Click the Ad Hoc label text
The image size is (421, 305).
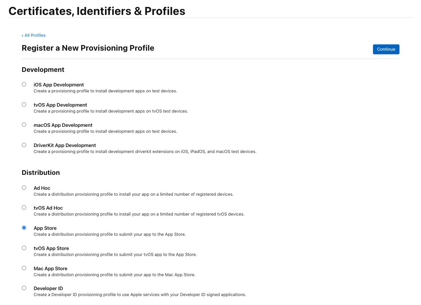(x=42, y=188)
